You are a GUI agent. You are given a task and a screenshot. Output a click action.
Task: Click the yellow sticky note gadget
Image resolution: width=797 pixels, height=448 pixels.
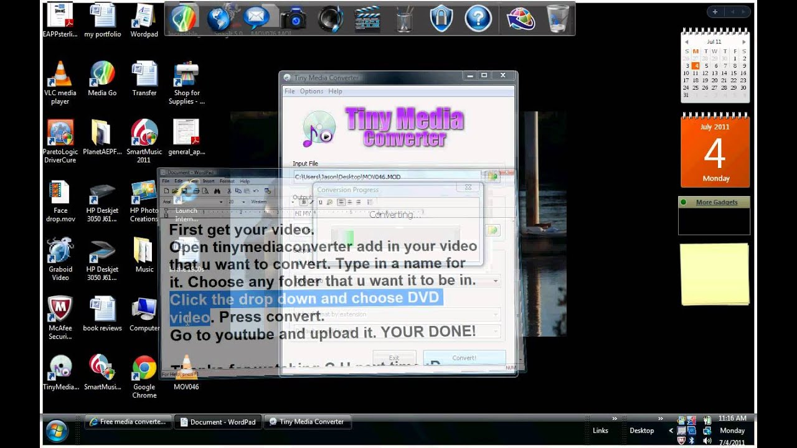pyautogui.click(x=714, y=274)
